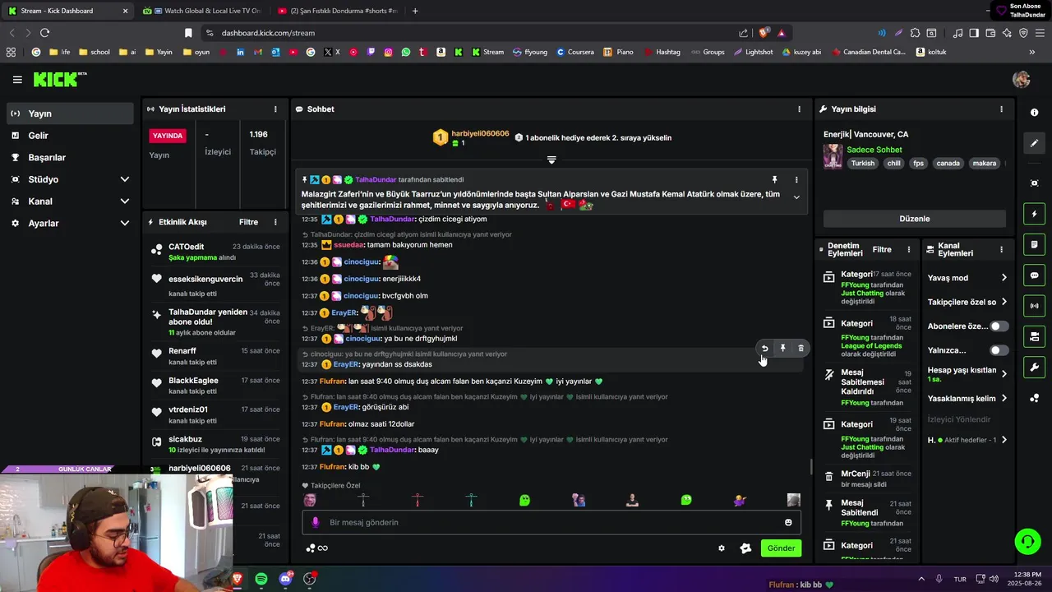1052x592 pixels.
Task: Open Brave browser from the taskbar
Action: click(237, 579)
